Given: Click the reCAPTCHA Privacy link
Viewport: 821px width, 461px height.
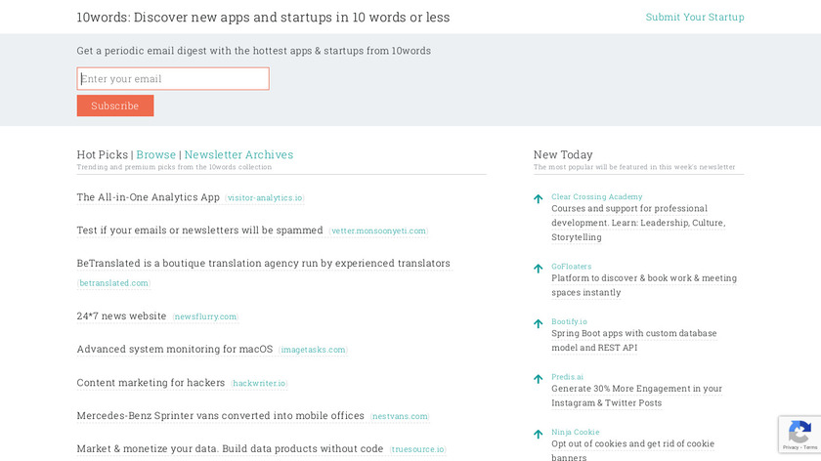Looking at the screenshot, I should pyautogui.click(x=791, y=447).
